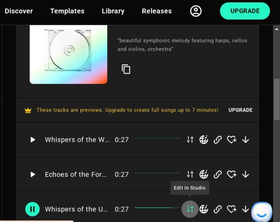The height and width of the screenshot is (222, 280).
Task: Open the Templates menu item
Action: [67, 11]
